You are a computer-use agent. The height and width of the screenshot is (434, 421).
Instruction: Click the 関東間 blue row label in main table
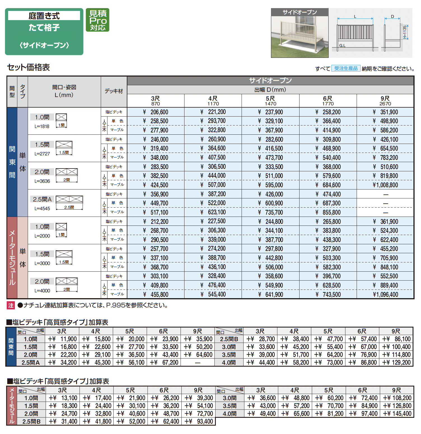(x=12, y=162)
